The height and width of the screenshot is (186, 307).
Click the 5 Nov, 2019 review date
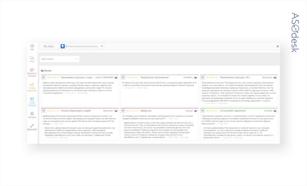174,118
